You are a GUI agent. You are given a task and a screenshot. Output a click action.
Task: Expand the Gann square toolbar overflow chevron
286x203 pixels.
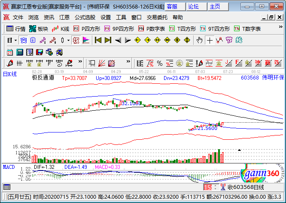[128, 62]
